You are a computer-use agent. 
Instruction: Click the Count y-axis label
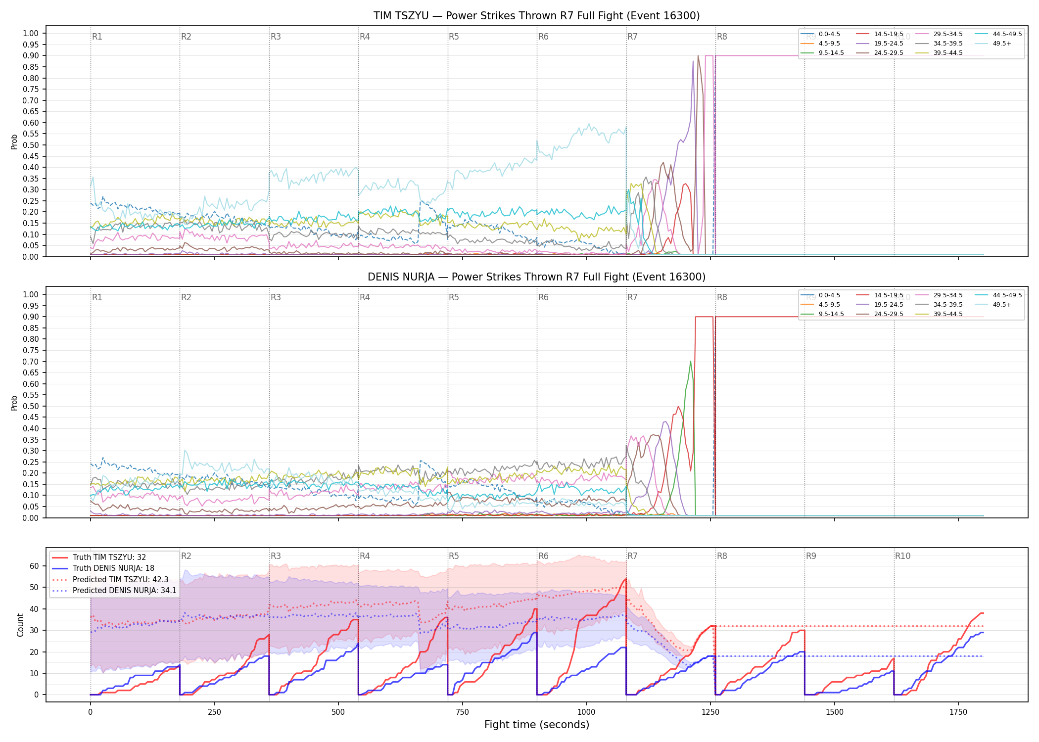tap(20, 625)
